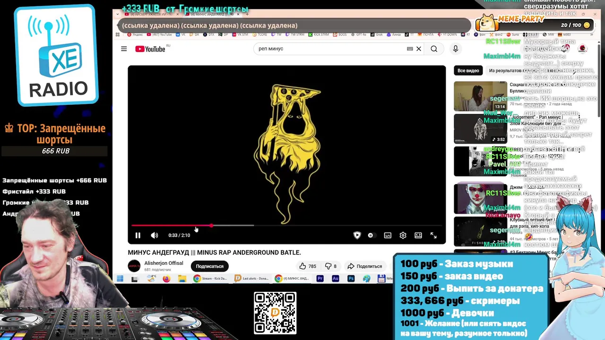The width and height of the screenshot is (605, 340).
Task: Open the paint palette app on taskbar
Action: coord(366,279)
